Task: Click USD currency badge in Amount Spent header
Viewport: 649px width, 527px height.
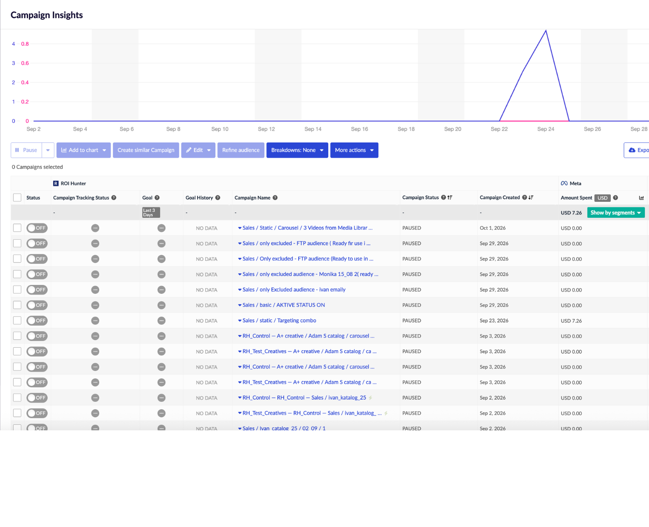Action: [602, 198]
